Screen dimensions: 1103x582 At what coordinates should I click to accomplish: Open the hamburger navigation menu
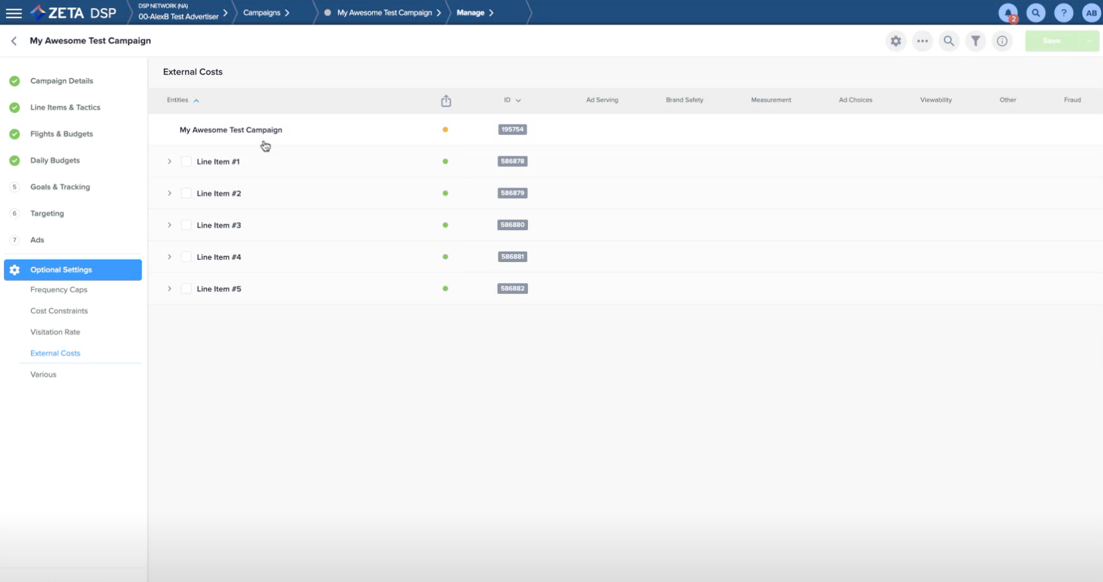tap(13, 13)
